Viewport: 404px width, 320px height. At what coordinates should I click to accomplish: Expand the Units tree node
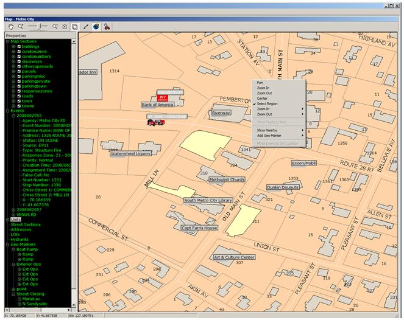click(x=7, y=219)
